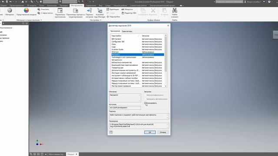Switch to the Трансляторы tab
Screen dimensions: 278x156
(x=127, y=31)
